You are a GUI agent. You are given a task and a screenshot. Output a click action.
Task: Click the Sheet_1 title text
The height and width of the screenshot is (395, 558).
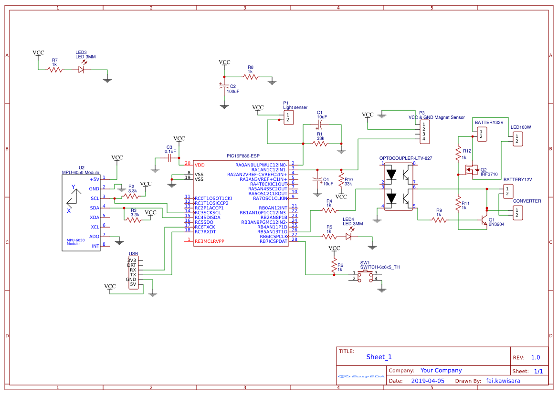click(379, 356)
